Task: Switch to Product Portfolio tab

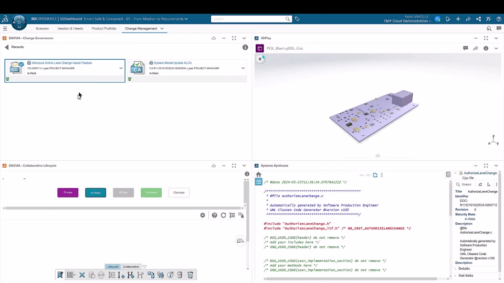Action: 104,28
